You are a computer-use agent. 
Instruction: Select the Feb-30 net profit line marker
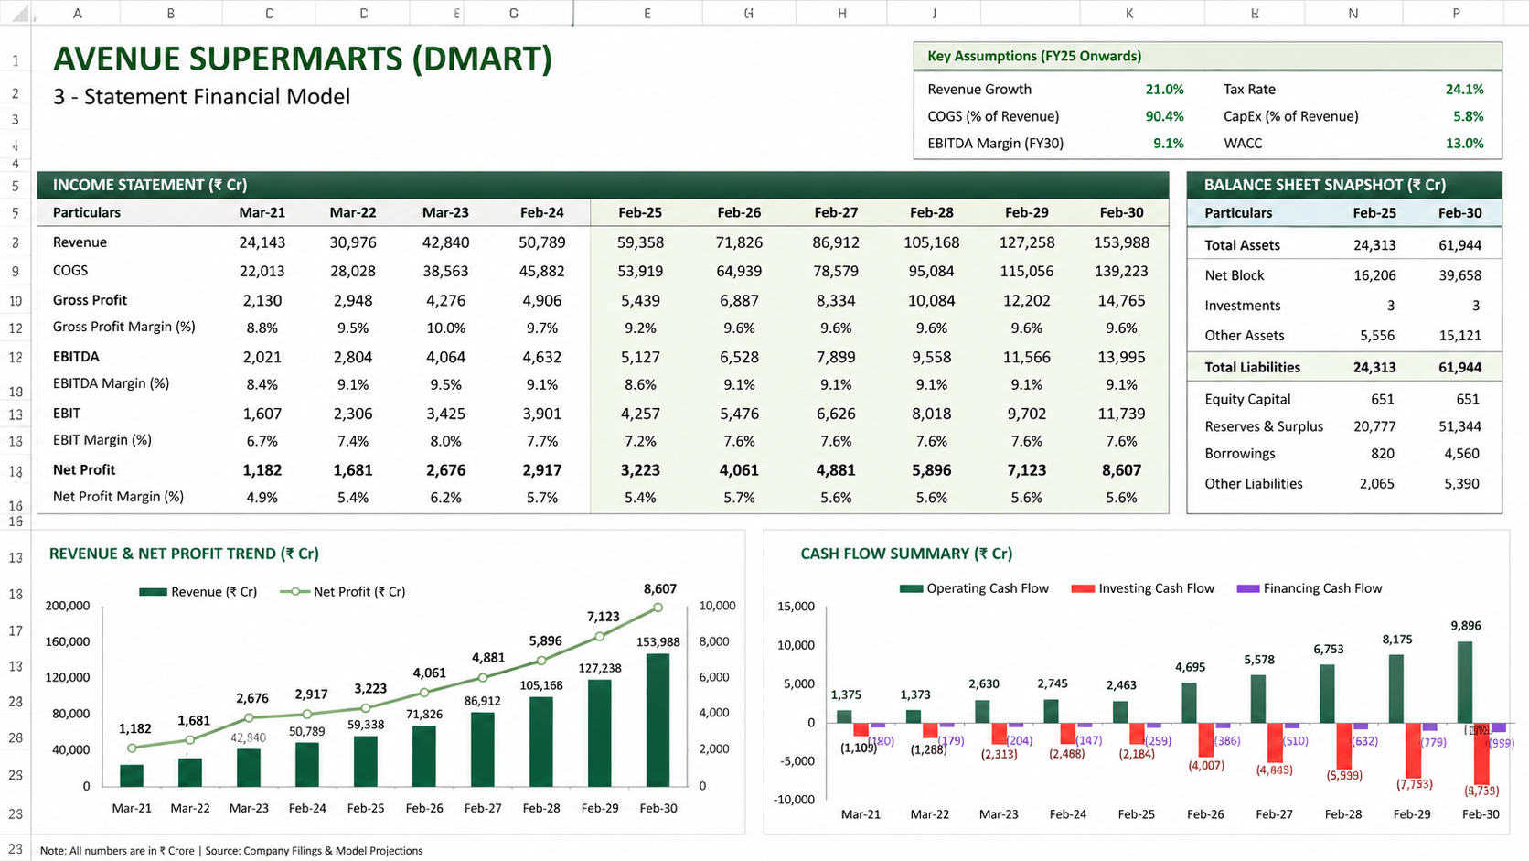[x=658, y=608]
